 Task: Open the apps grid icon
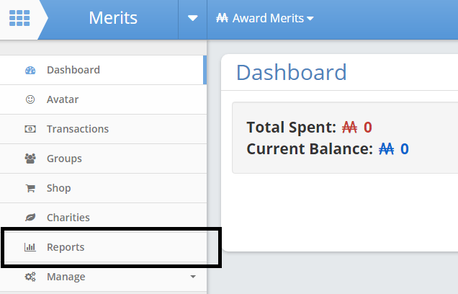click(19, 18)
